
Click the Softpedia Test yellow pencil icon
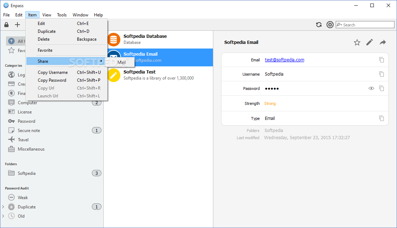114,75
